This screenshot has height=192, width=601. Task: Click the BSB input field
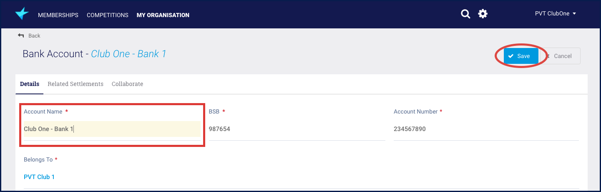coord(297,129)
